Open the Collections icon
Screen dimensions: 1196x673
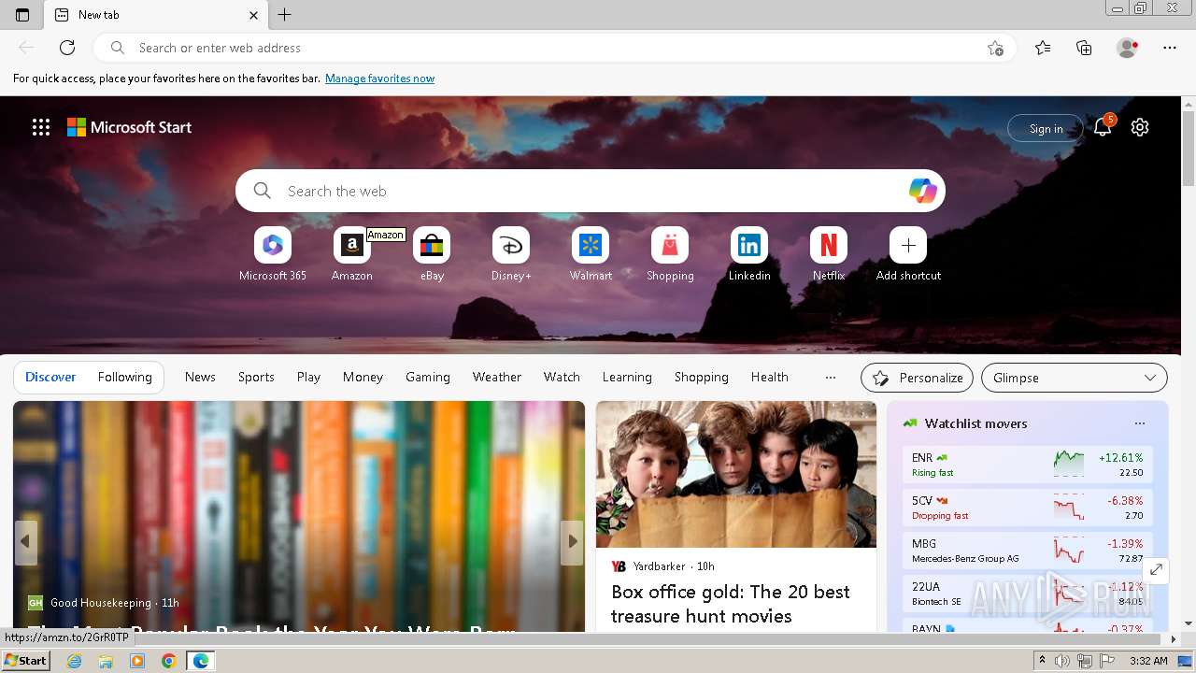(1084, 48)
